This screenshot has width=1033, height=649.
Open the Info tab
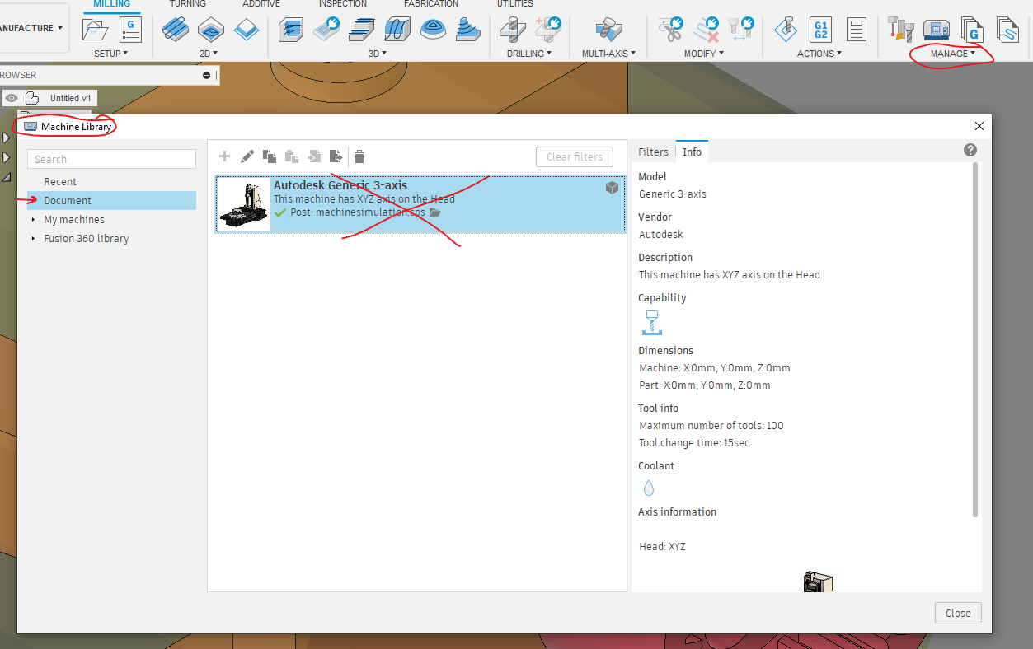click(693, 152)
